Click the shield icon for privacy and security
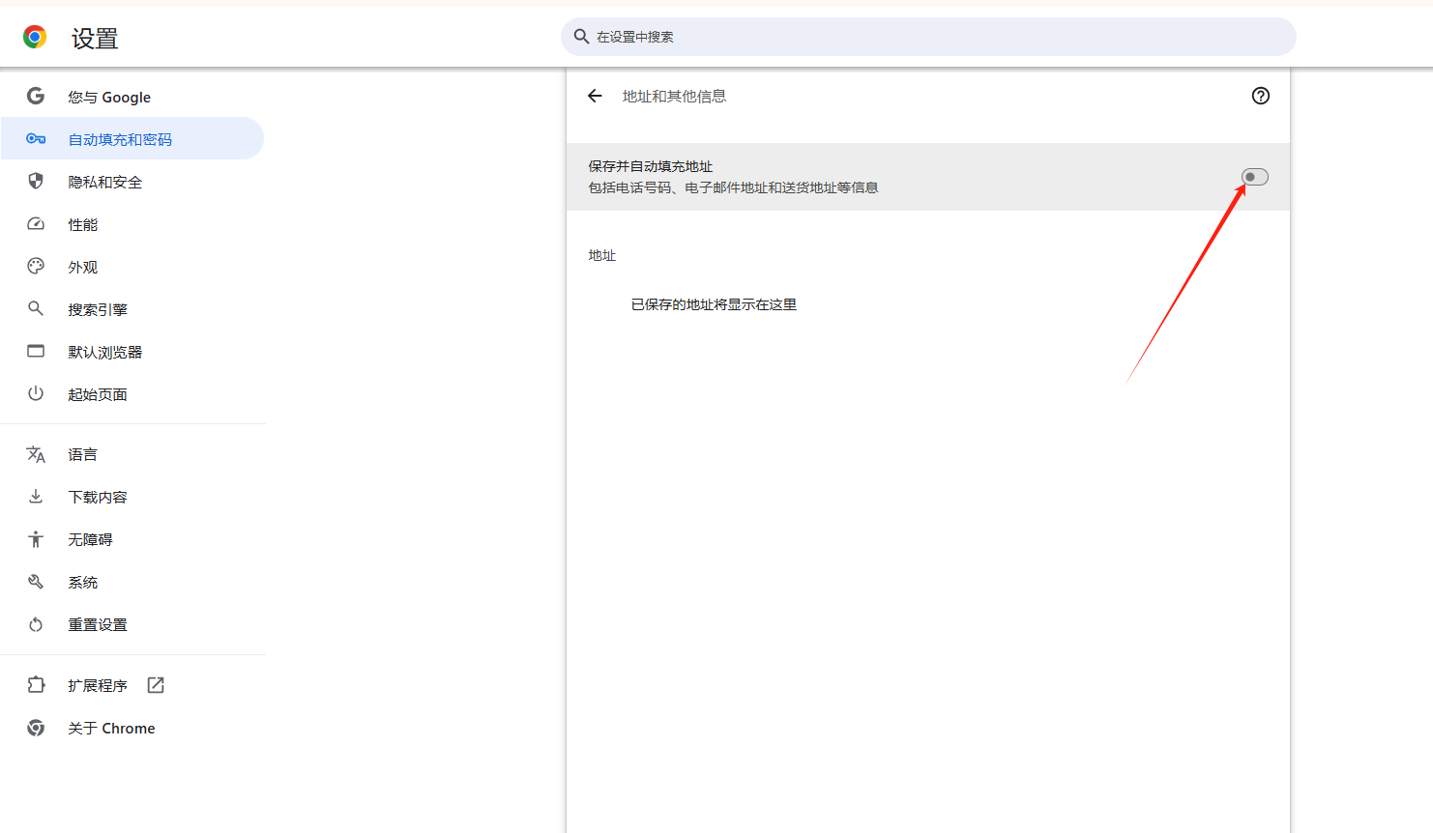The width and height of the screenshot is (1433, 833). (x=36, y=181)
